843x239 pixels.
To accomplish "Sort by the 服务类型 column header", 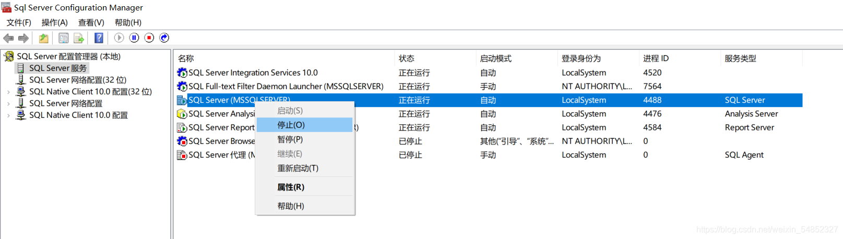I will click(x=762, y=58).
